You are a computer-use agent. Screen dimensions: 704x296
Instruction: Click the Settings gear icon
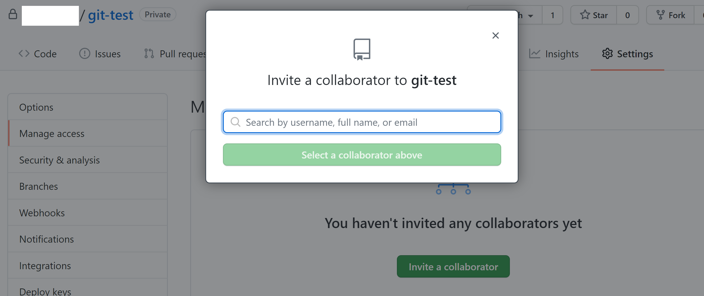pyautogui.click(x=607, y=53)
